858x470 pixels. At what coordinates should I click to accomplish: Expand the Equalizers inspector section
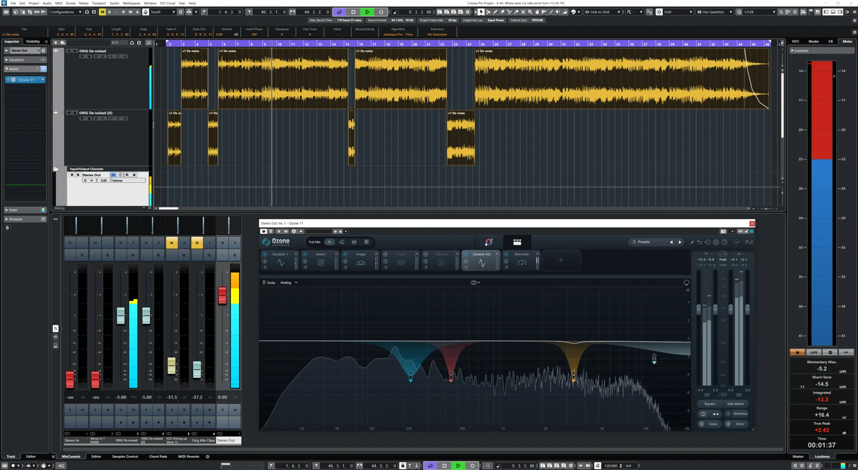tap(25, 60)
